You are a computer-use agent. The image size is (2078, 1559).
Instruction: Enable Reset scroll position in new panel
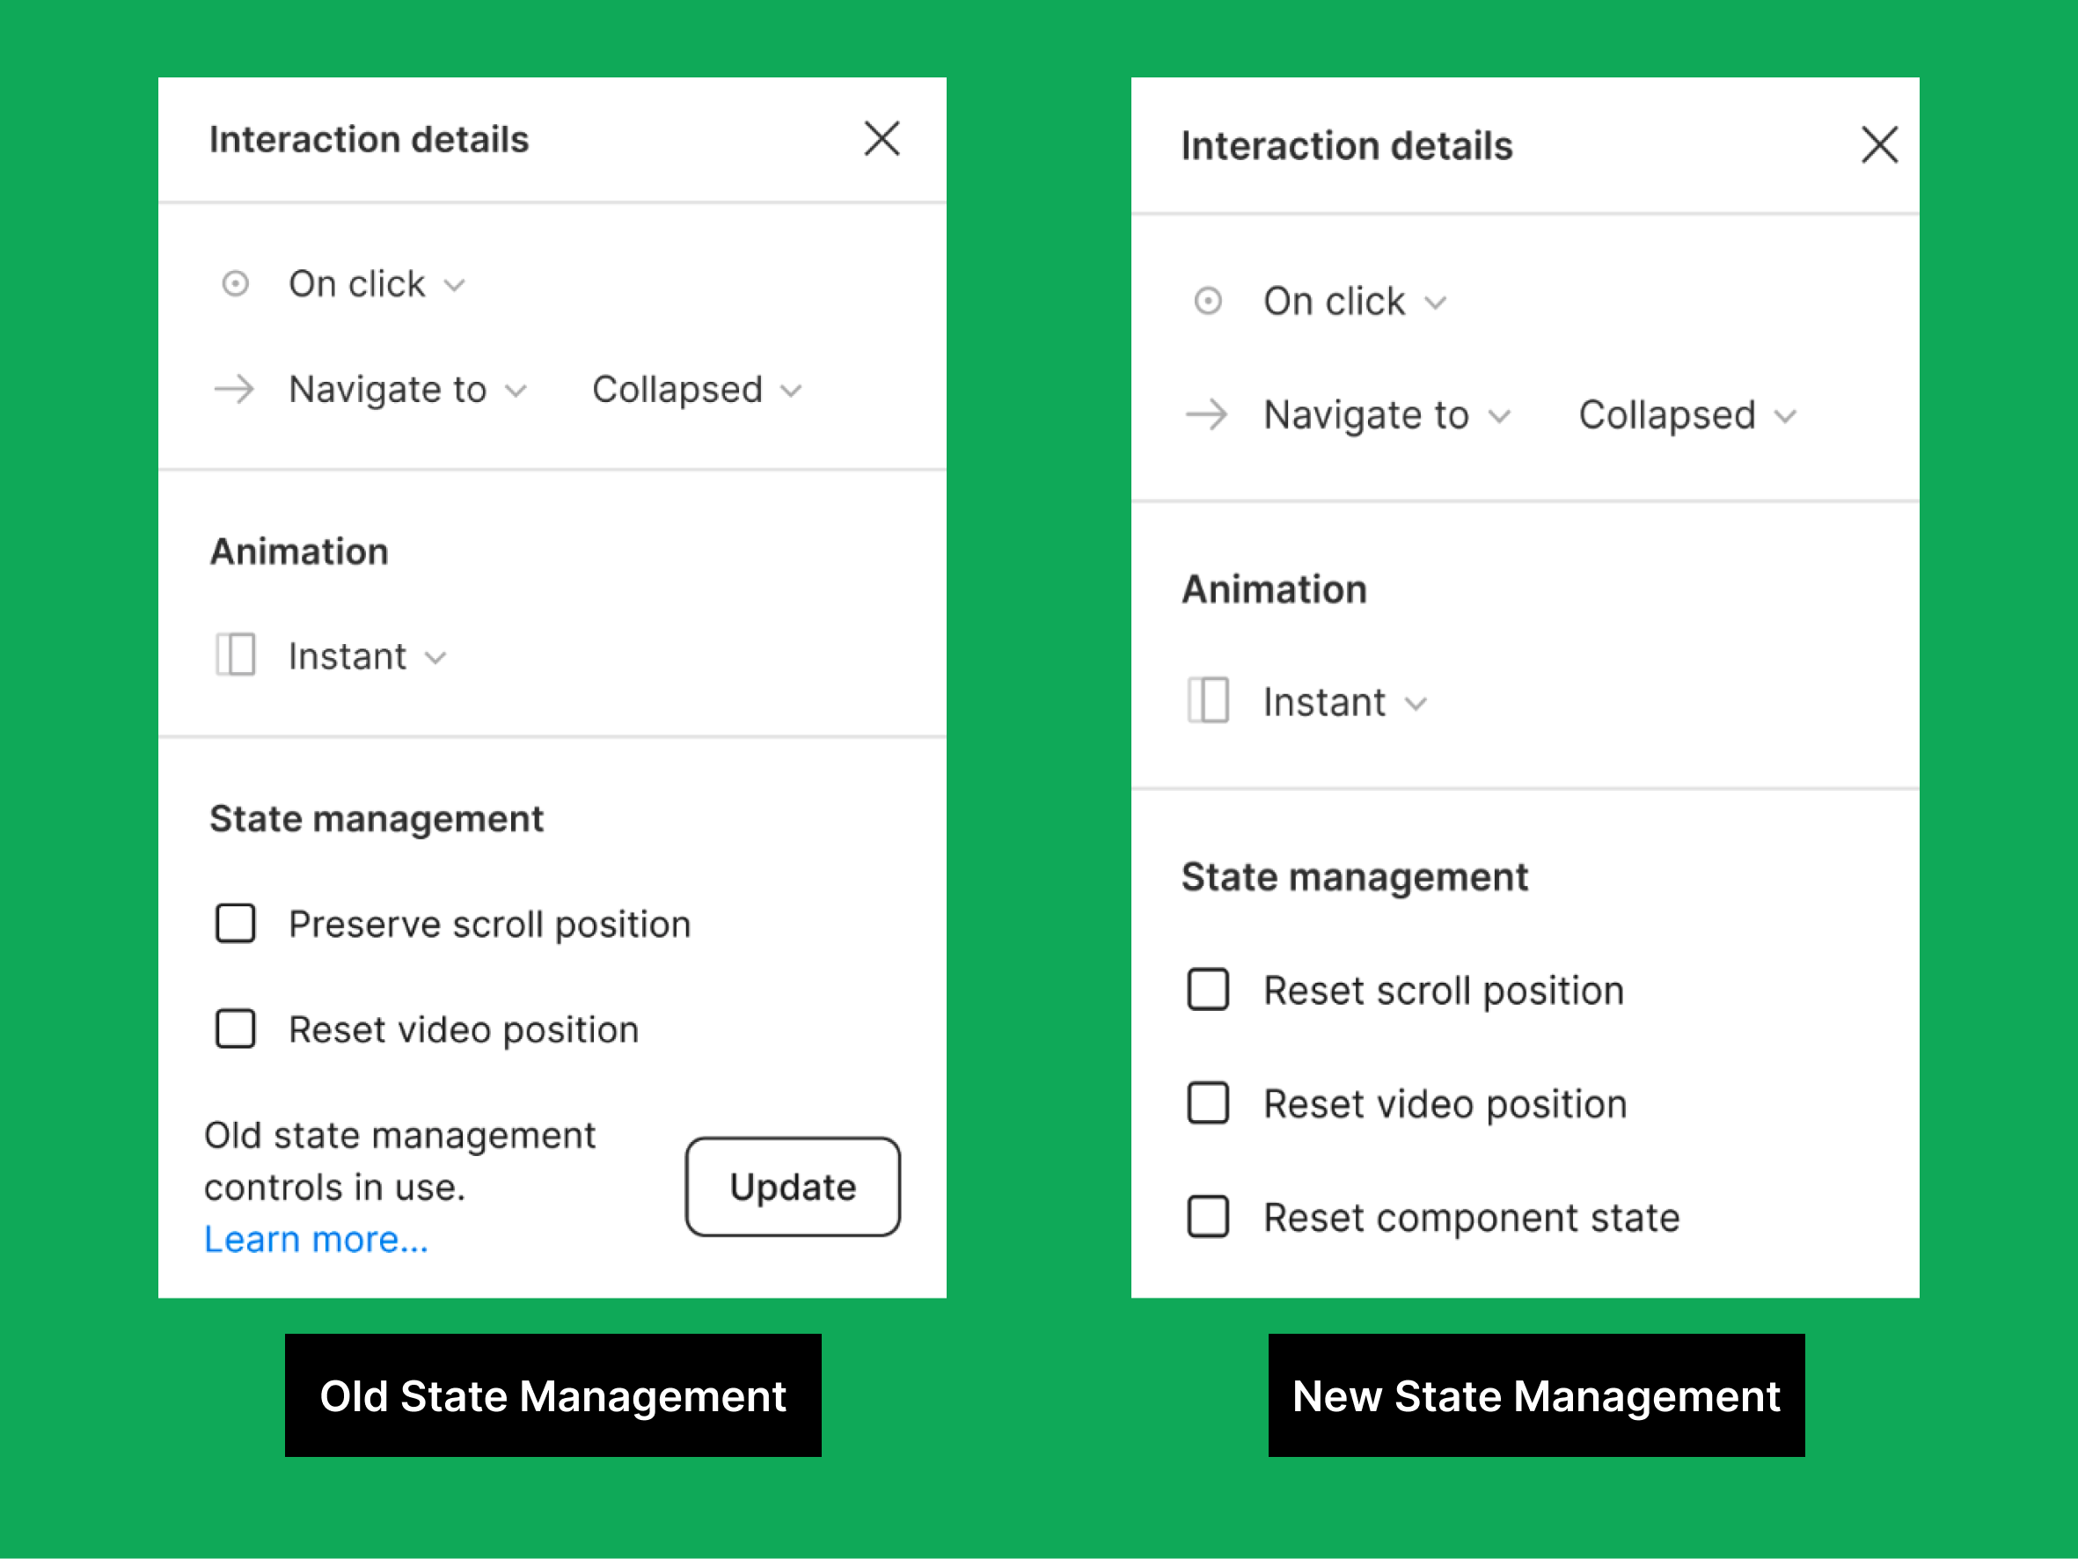pos(1209,990)
